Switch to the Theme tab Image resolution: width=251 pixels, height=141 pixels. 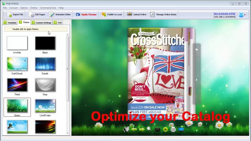click(24, 22)
